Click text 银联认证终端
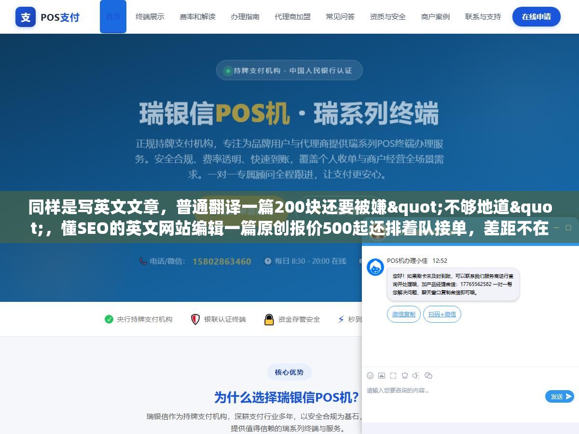579x434 pixels. click(x=225, y=319)
